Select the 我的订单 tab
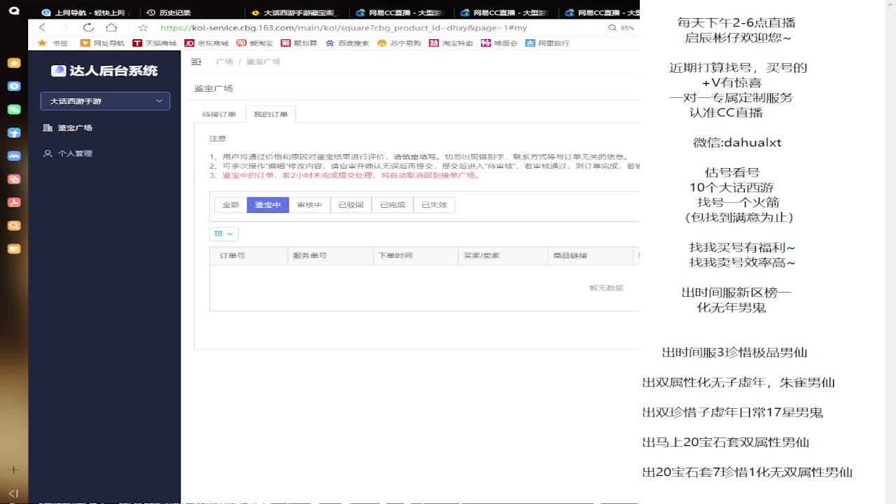896x504 pixels. coord(270,114)
